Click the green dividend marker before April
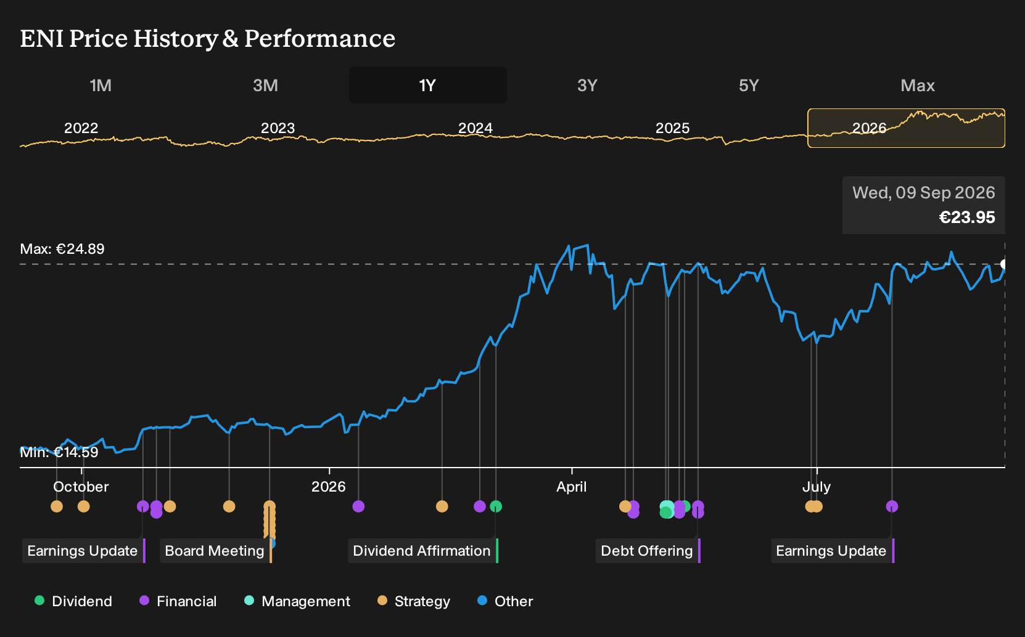 pos(496,506)
